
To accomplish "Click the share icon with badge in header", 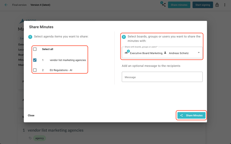I will [164, 5].
